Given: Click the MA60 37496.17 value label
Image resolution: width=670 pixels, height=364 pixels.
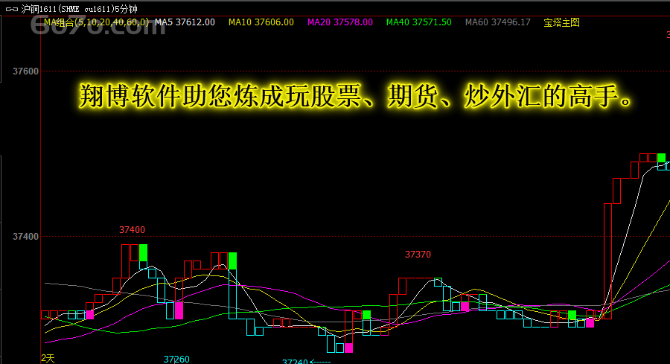Looking at the screenshot, I should [498, 22].
